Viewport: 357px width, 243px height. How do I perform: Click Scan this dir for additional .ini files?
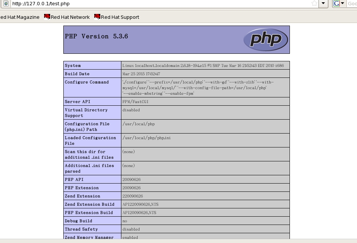[89, 155]
